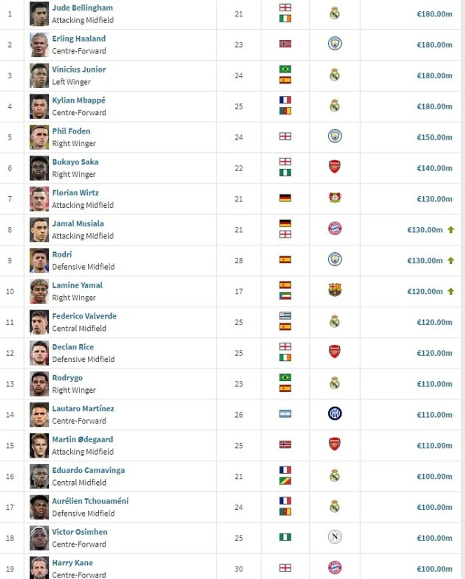The image size is (465, 579).
Task: Click the green up arrow in Rodri's row
Action: 451,260
